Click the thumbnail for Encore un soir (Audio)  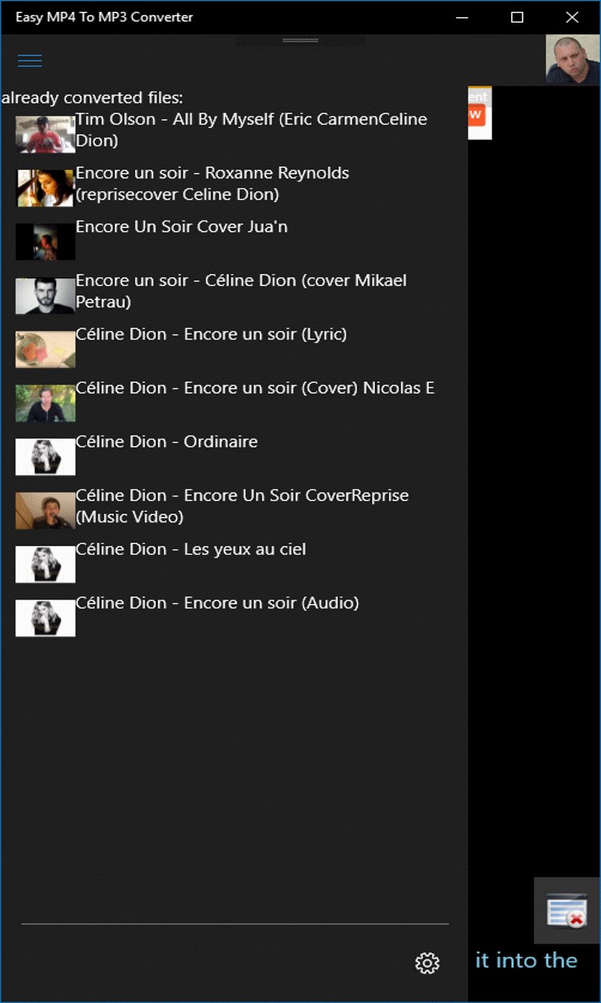click(x=45, y=618)
